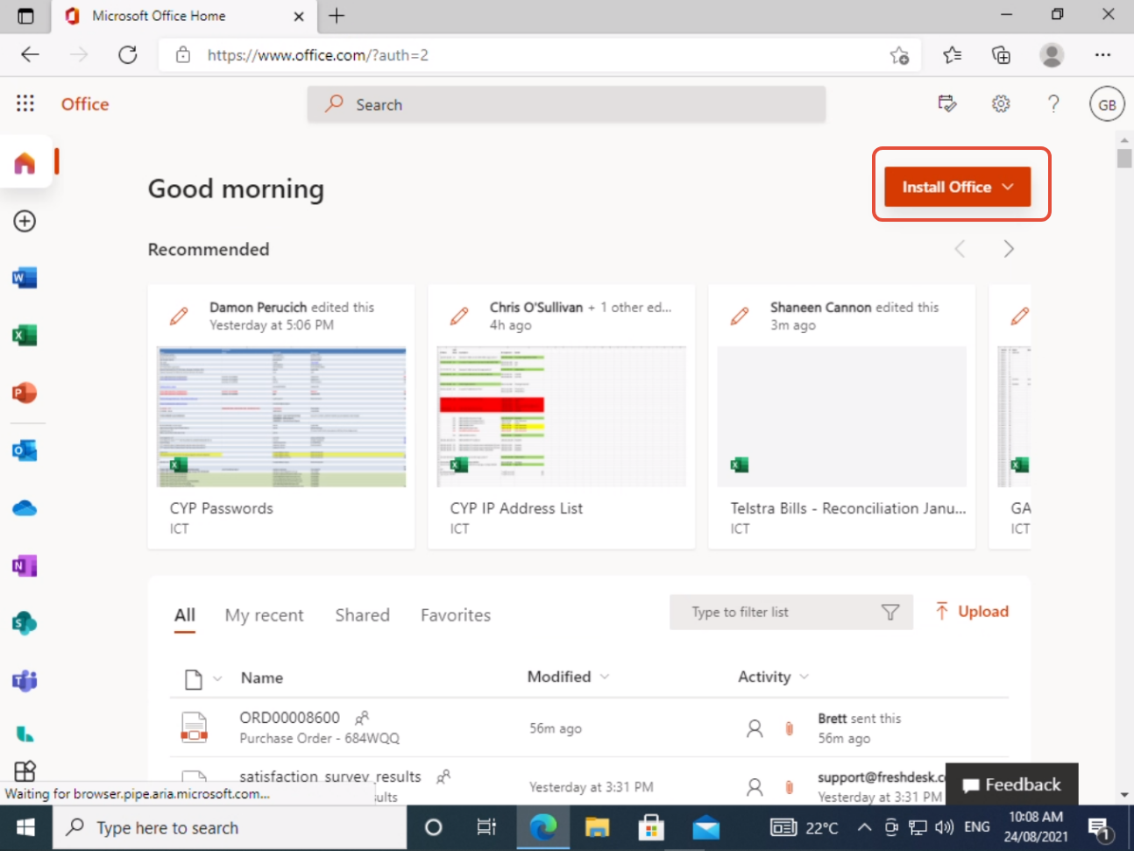Open CYP IP Address List card
This screenshot has height=851, width=1134.
[x=561, y=417]
